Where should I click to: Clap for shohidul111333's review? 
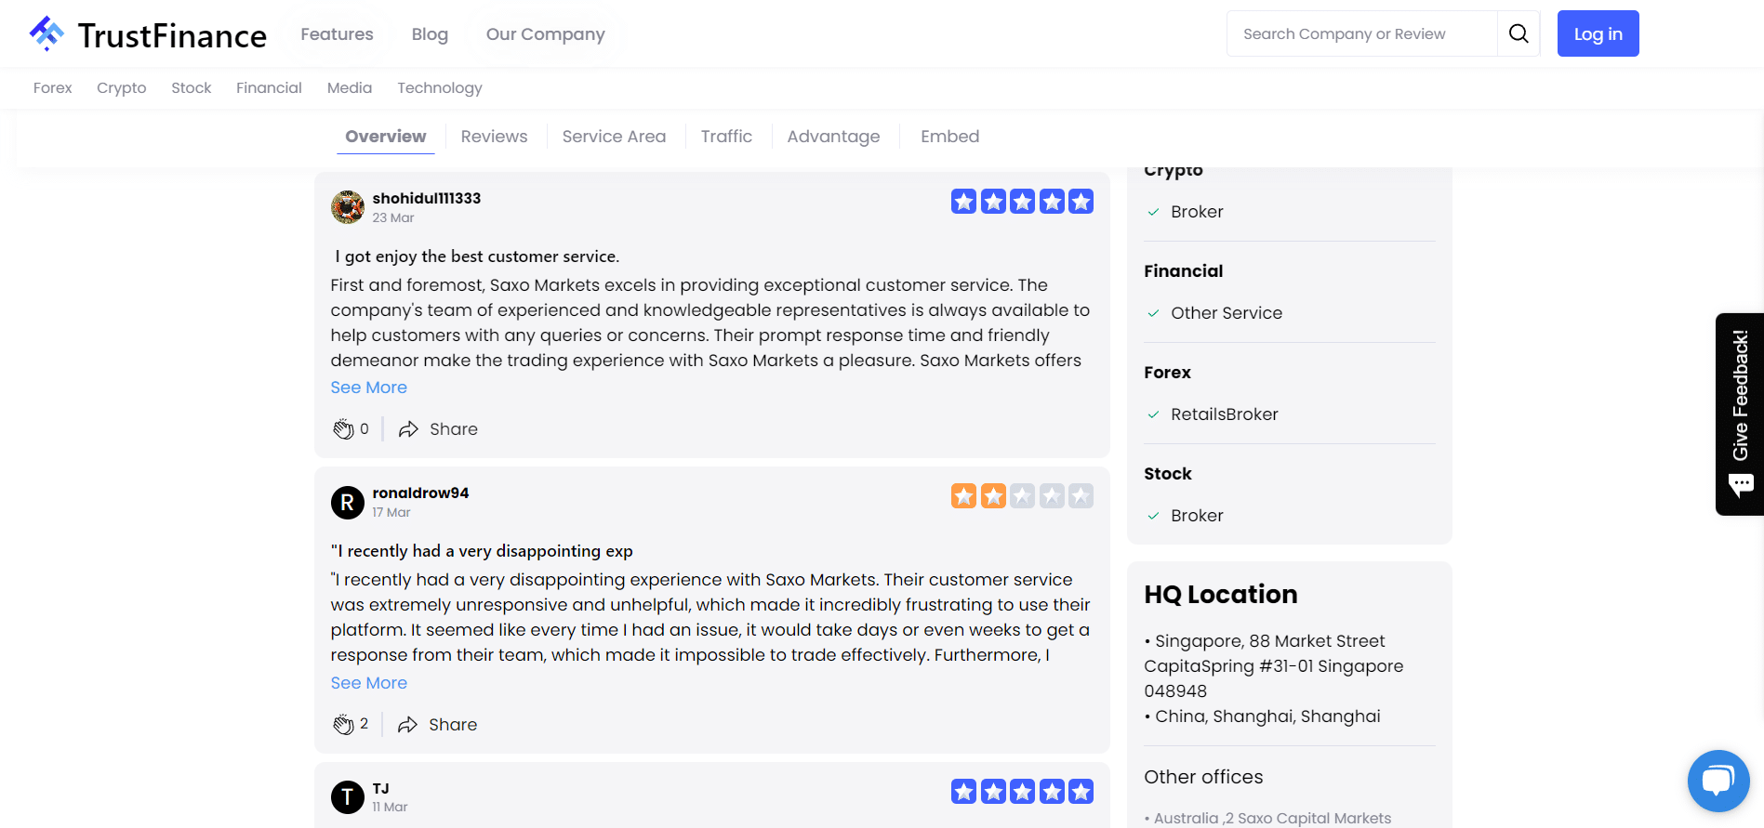point(343,429)
